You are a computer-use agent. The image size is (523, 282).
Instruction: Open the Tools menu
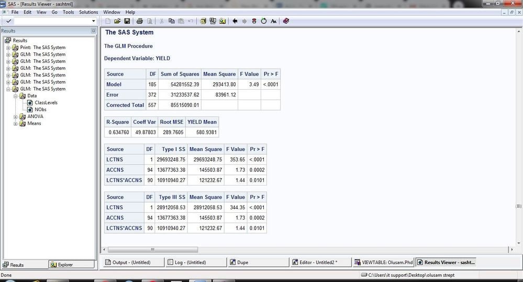[x=68, y=12]
